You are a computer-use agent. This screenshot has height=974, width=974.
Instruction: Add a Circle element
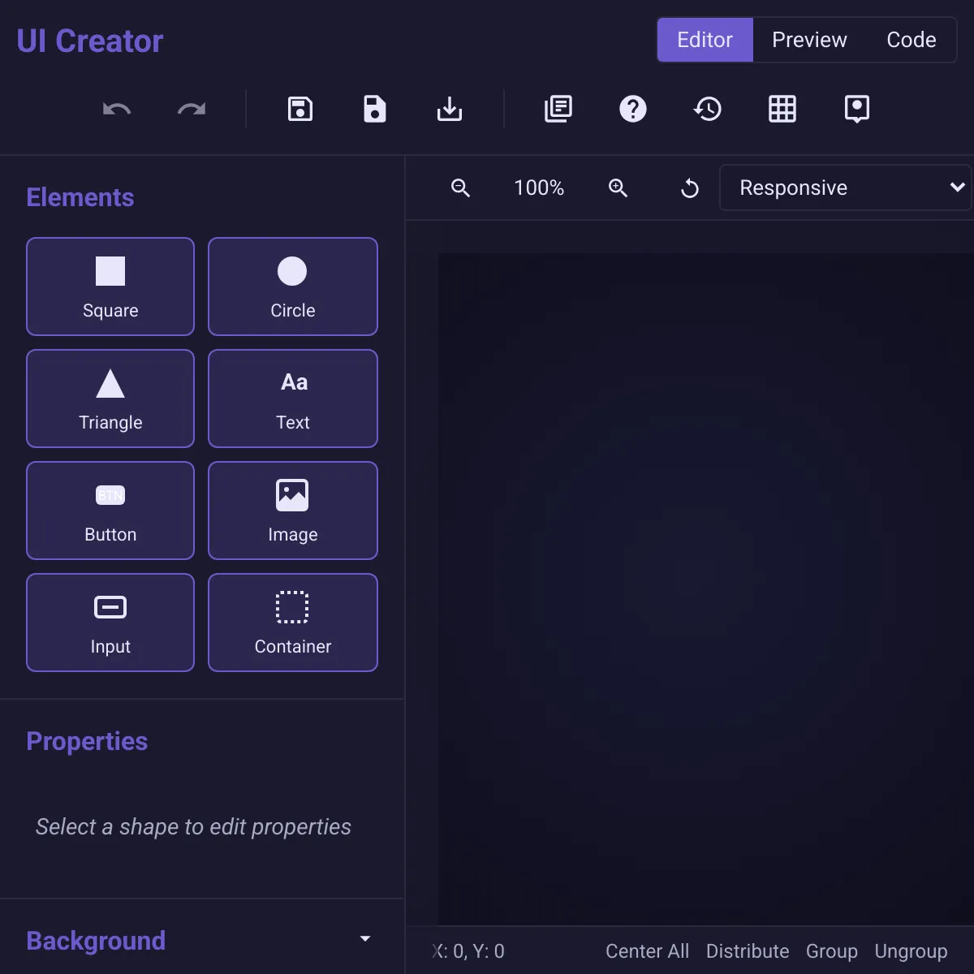coord(293,287)
